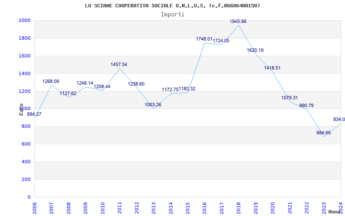Image resolution: width=345 pixels, height=216 pixels.
Task: Click x-axis year 2006
Action: 35,207
